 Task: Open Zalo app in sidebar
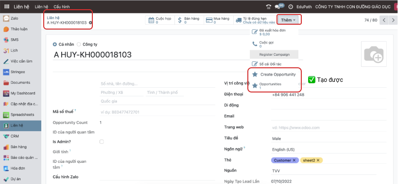click(x=20, y=18)
